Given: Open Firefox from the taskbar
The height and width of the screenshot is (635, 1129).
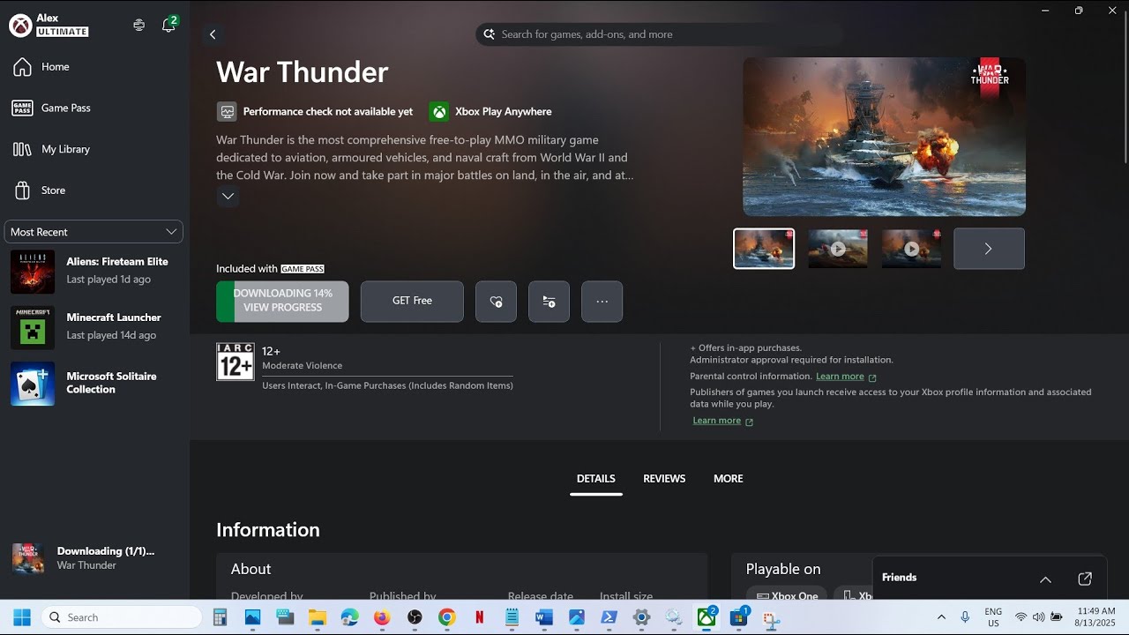Looking at the screenshot, I should [x=382, y=617].
